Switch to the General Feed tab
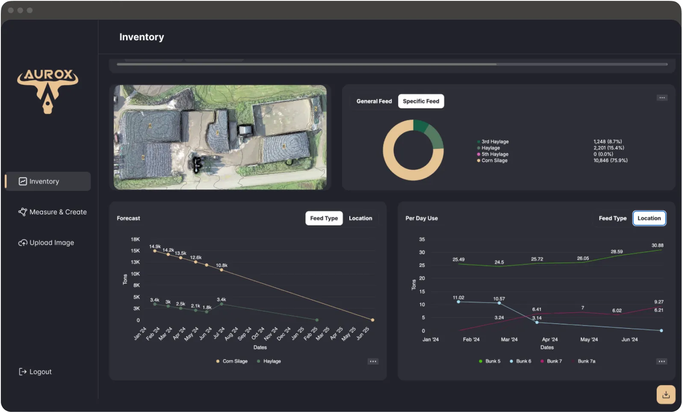 [374, 101]
